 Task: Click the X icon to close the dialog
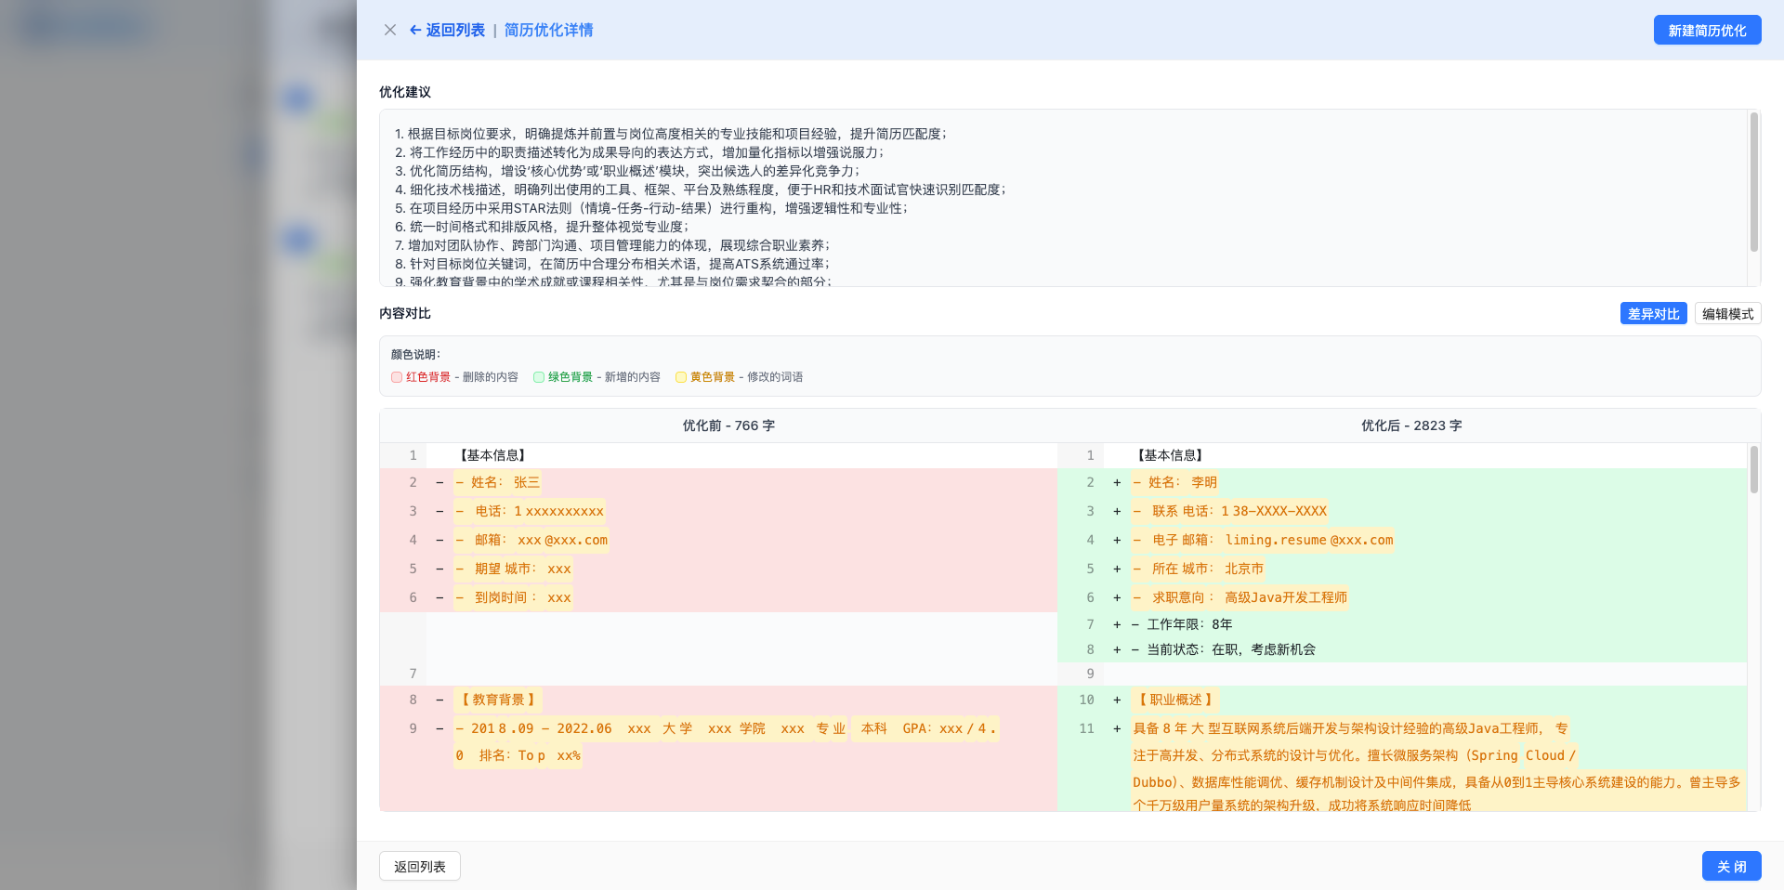pyautogui.click(x=390, y=30)
